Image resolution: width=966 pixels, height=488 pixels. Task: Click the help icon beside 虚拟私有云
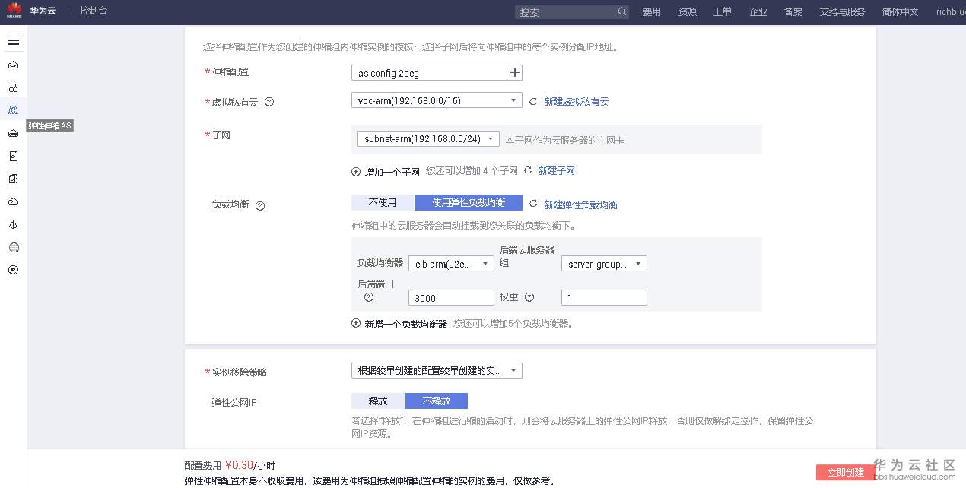pyautogui.click(x=269, y=103)
